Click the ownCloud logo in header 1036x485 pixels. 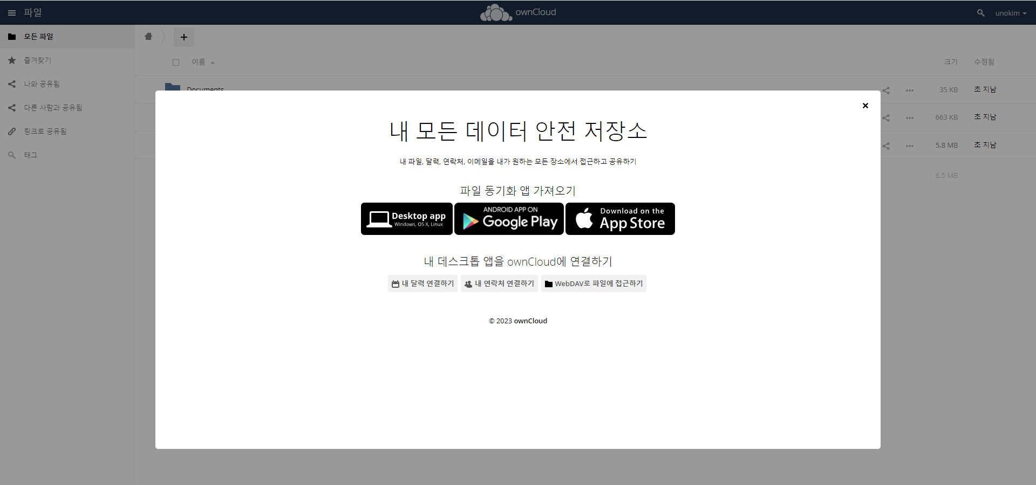point(518,12)
